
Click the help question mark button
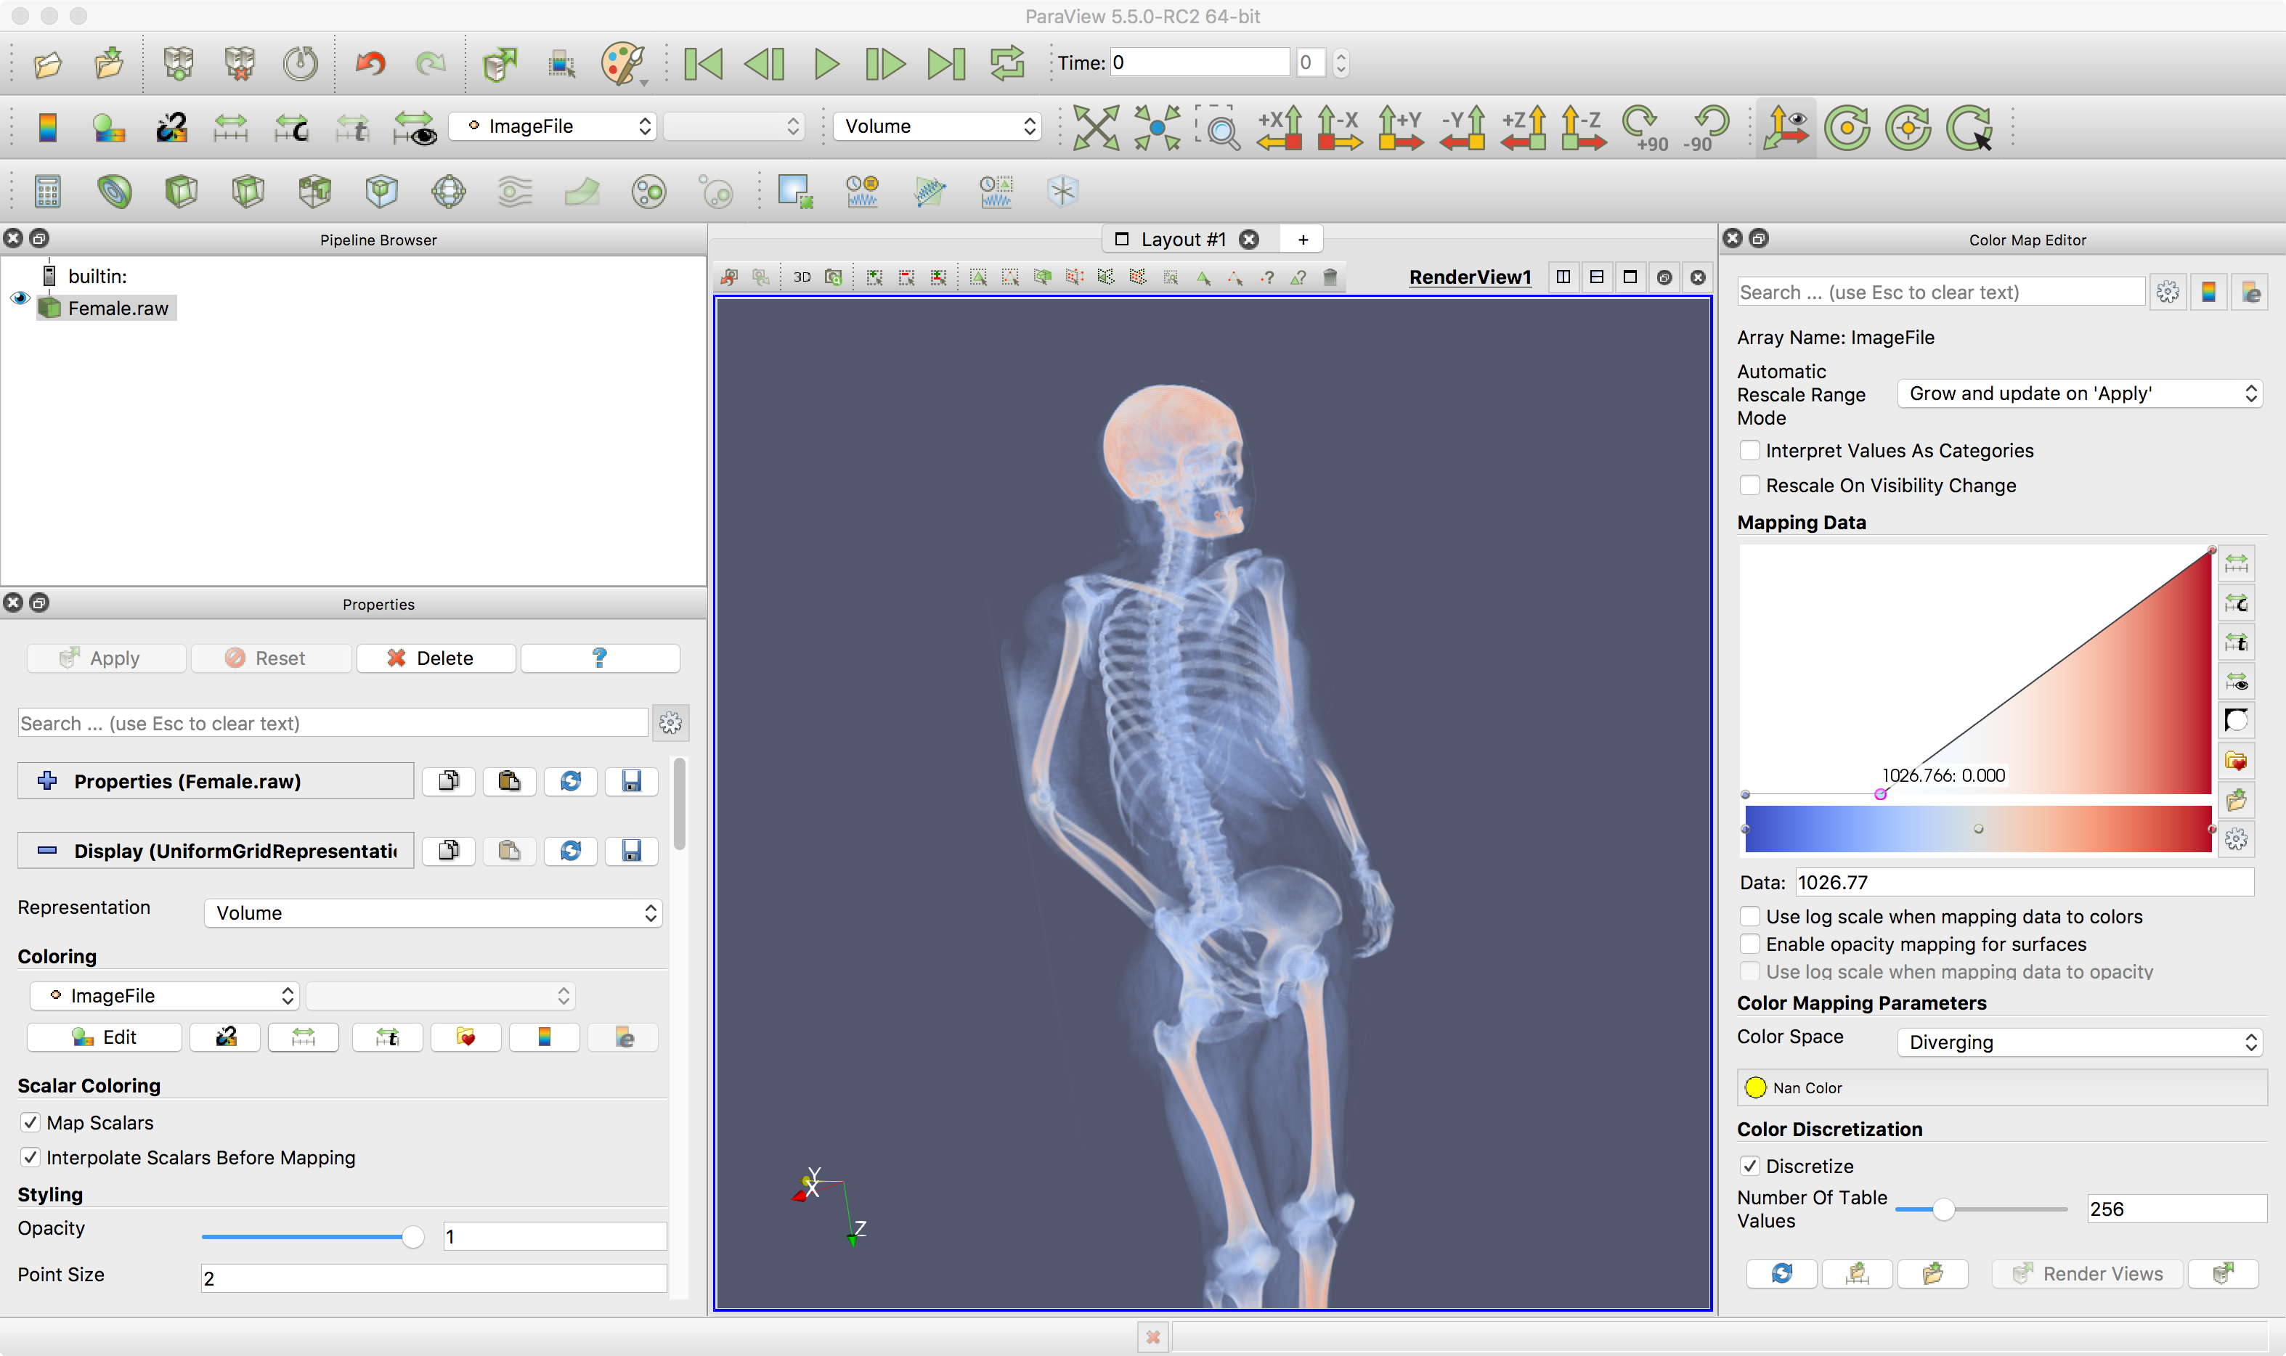pyautogui.click(x=600, y=658)
